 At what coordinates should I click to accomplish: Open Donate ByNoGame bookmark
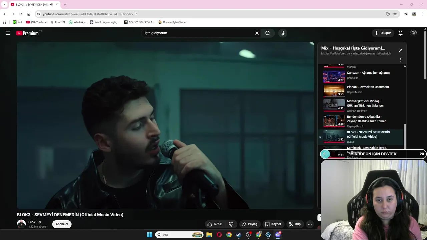pos(173,22)
